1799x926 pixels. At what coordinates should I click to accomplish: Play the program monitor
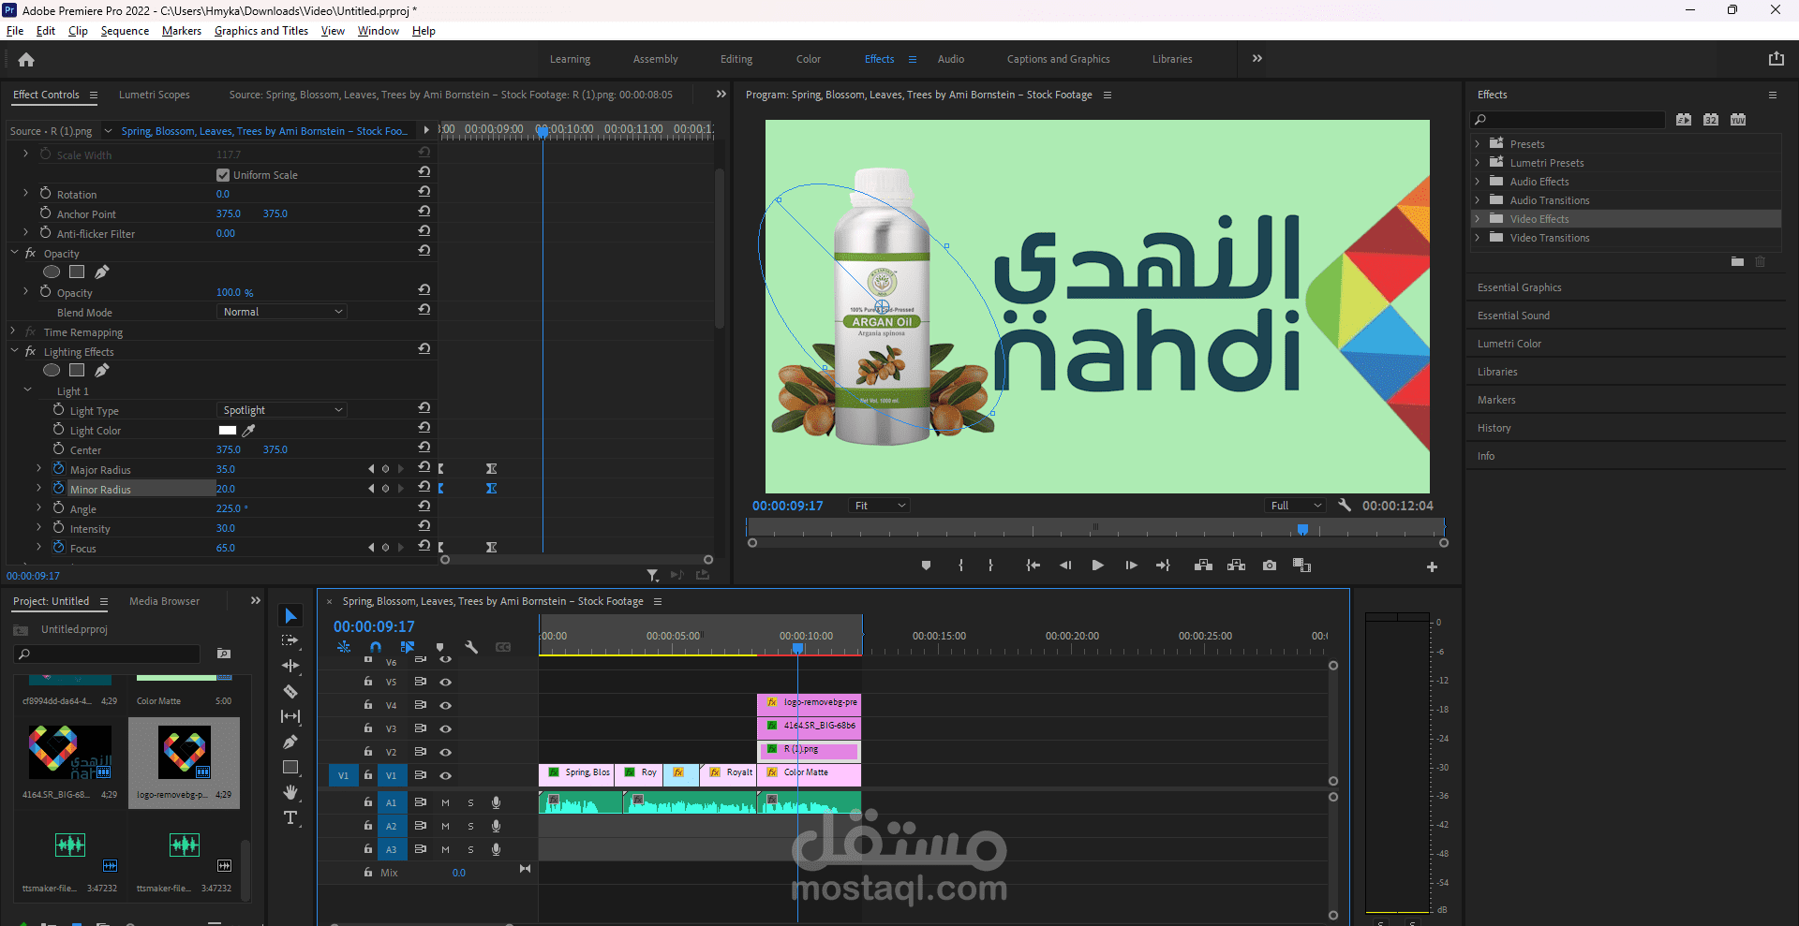point(1097,566)
